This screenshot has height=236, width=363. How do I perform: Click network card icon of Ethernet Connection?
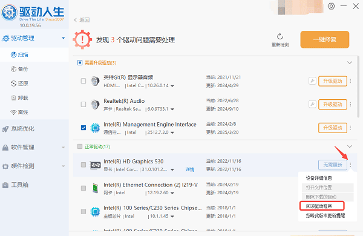pyautogui.click(x=95, y=188)
